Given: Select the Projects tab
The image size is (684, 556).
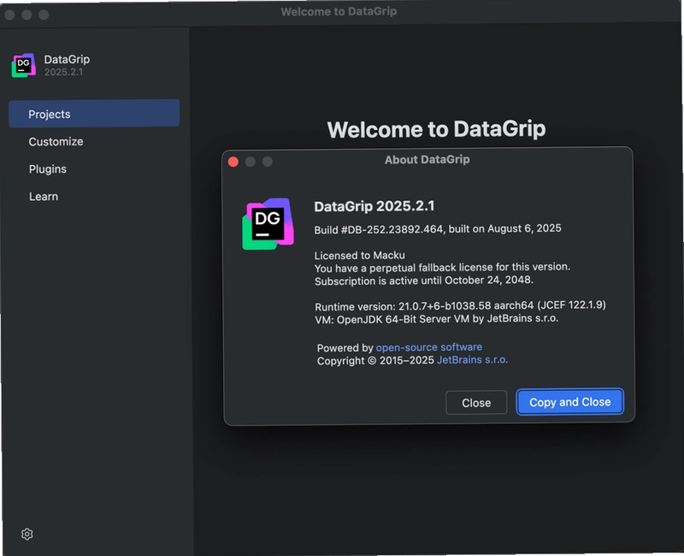Looking at the screenshot, I should [94, 114].
